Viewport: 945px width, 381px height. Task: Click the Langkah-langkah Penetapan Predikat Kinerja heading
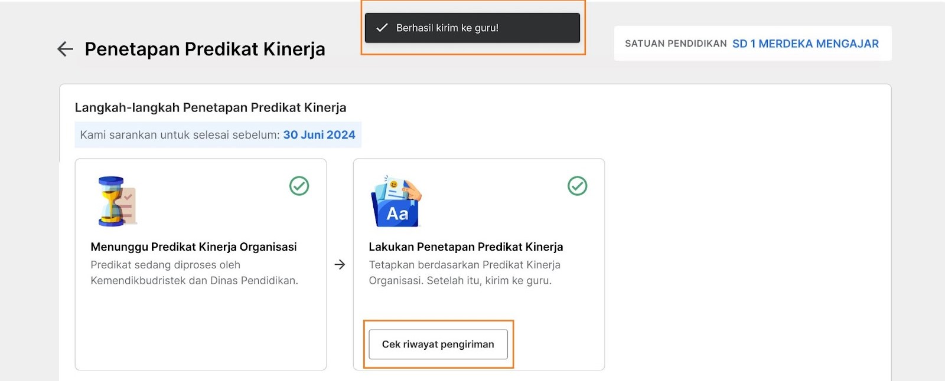click(210, 107)
